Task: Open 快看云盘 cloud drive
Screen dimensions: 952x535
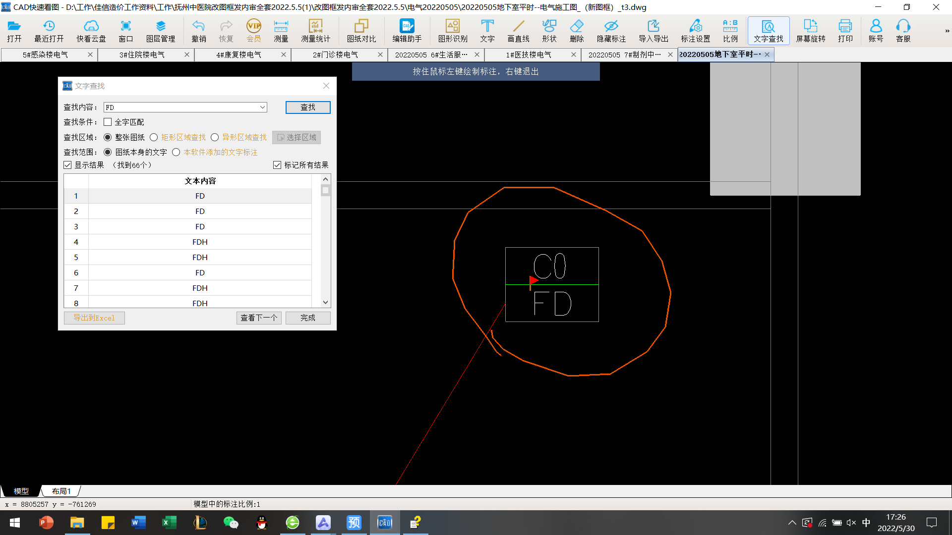Action: pyautogui.click(x=91, y=31)
